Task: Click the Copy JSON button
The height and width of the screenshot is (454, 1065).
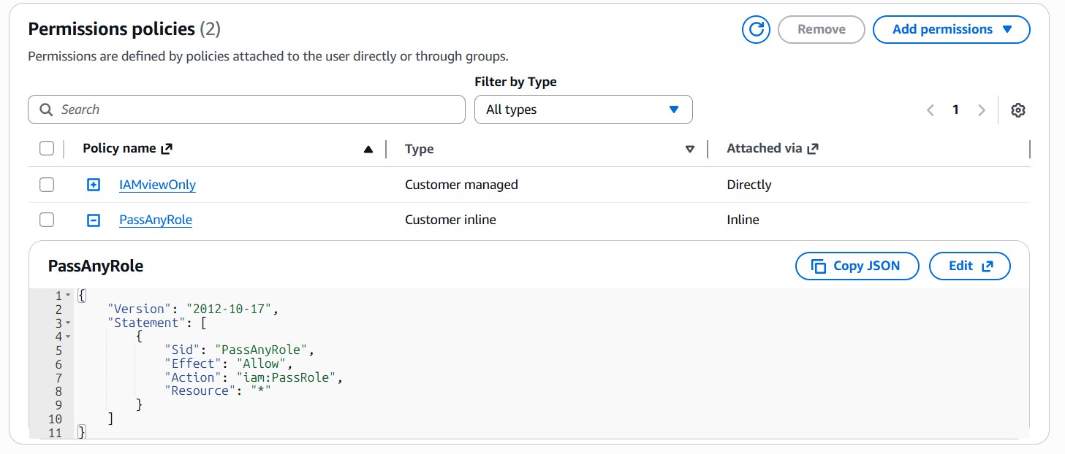Action: [857, 266]
